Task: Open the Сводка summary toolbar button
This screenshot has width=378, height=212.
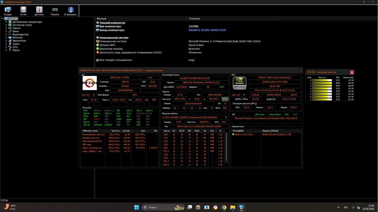Action: (8, 11)
